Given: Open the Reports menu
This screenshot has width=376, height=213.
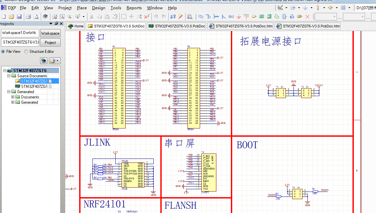Looking at the screenshot, I should pos(134,8).
